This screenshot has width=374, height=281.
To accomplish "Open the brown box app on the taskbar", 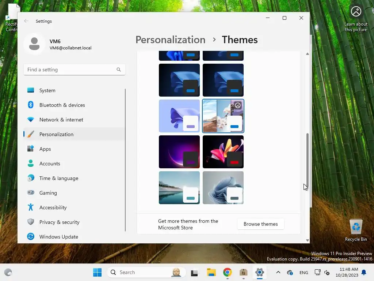I will (243, 272).
